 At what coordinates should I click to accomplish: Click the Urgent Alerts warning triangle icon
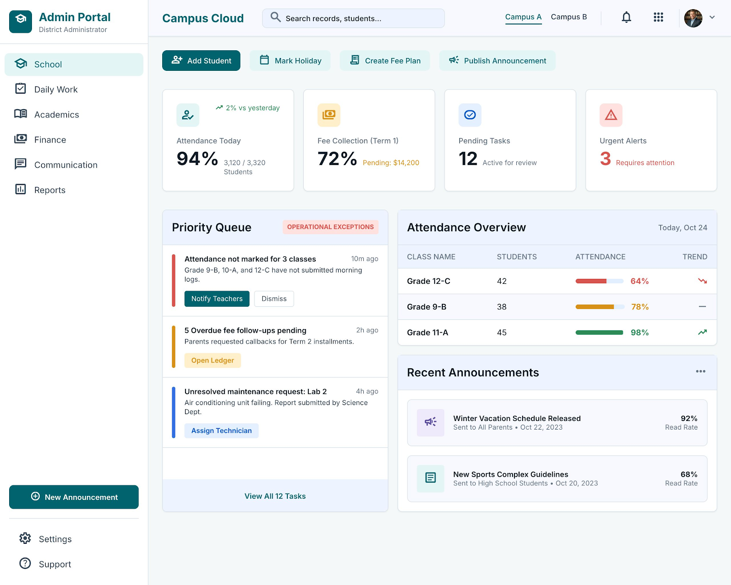[611, 115]
